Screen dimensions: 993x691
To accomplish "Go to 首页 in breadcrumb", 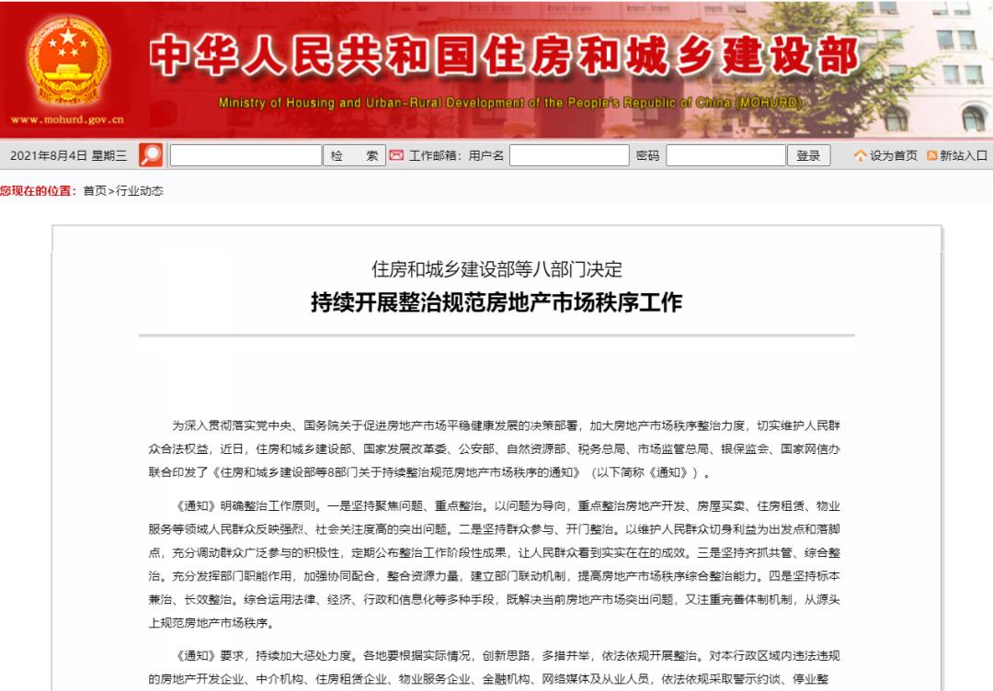I will (95, 190).
